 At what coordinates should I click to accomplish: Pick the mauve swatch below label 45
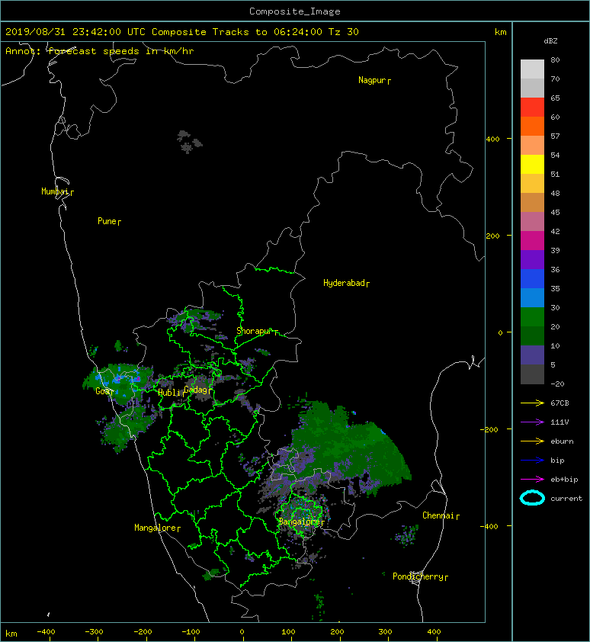(532, 222)
